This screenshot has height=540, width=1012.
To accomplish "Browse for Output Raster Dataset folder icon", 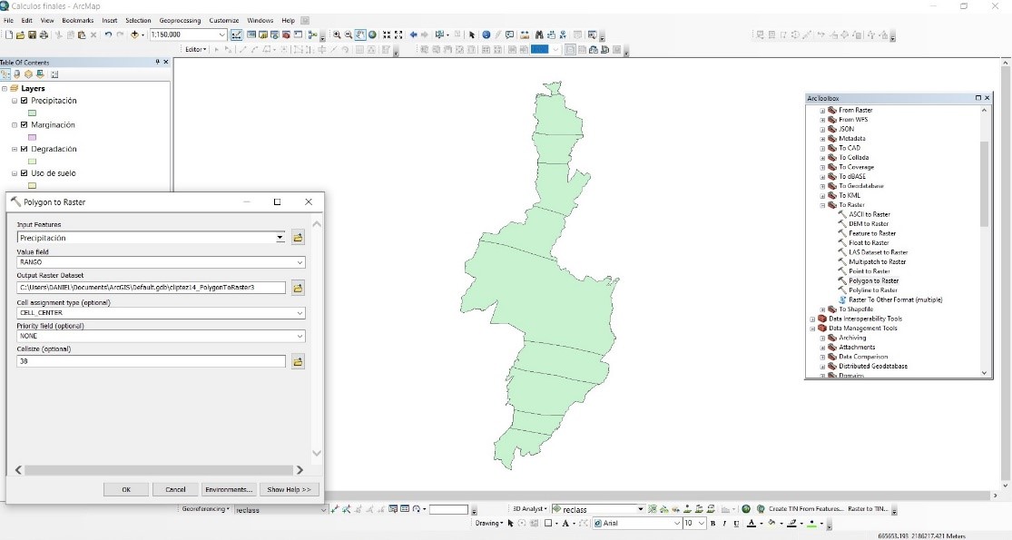I will (x=297, y=288).
